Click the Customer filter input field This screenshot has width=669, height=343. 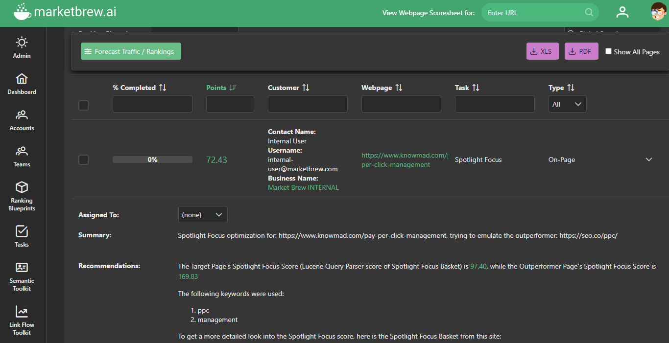coord(308,104)
